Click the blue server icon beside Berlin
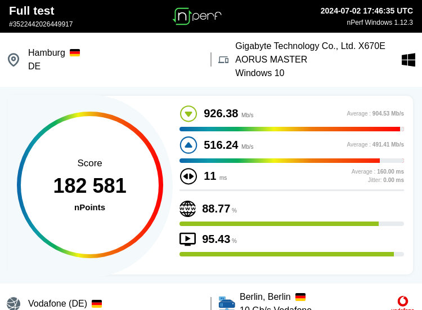The width and height of the screenshot is (422, 310). [227, 303]
